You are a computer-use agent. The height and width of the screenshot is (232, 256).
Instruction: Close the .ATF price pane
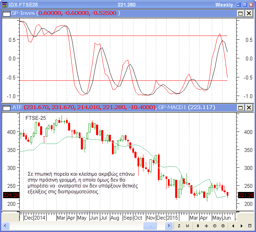tap(249, 108)
